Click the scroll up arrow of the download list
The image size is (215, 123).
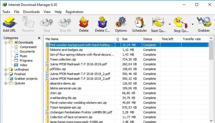[211, 38]
